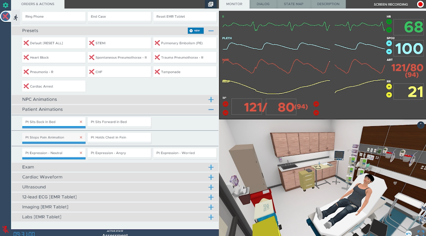
Task: Create a new preset with NEW button
Action: pos(195,31)
